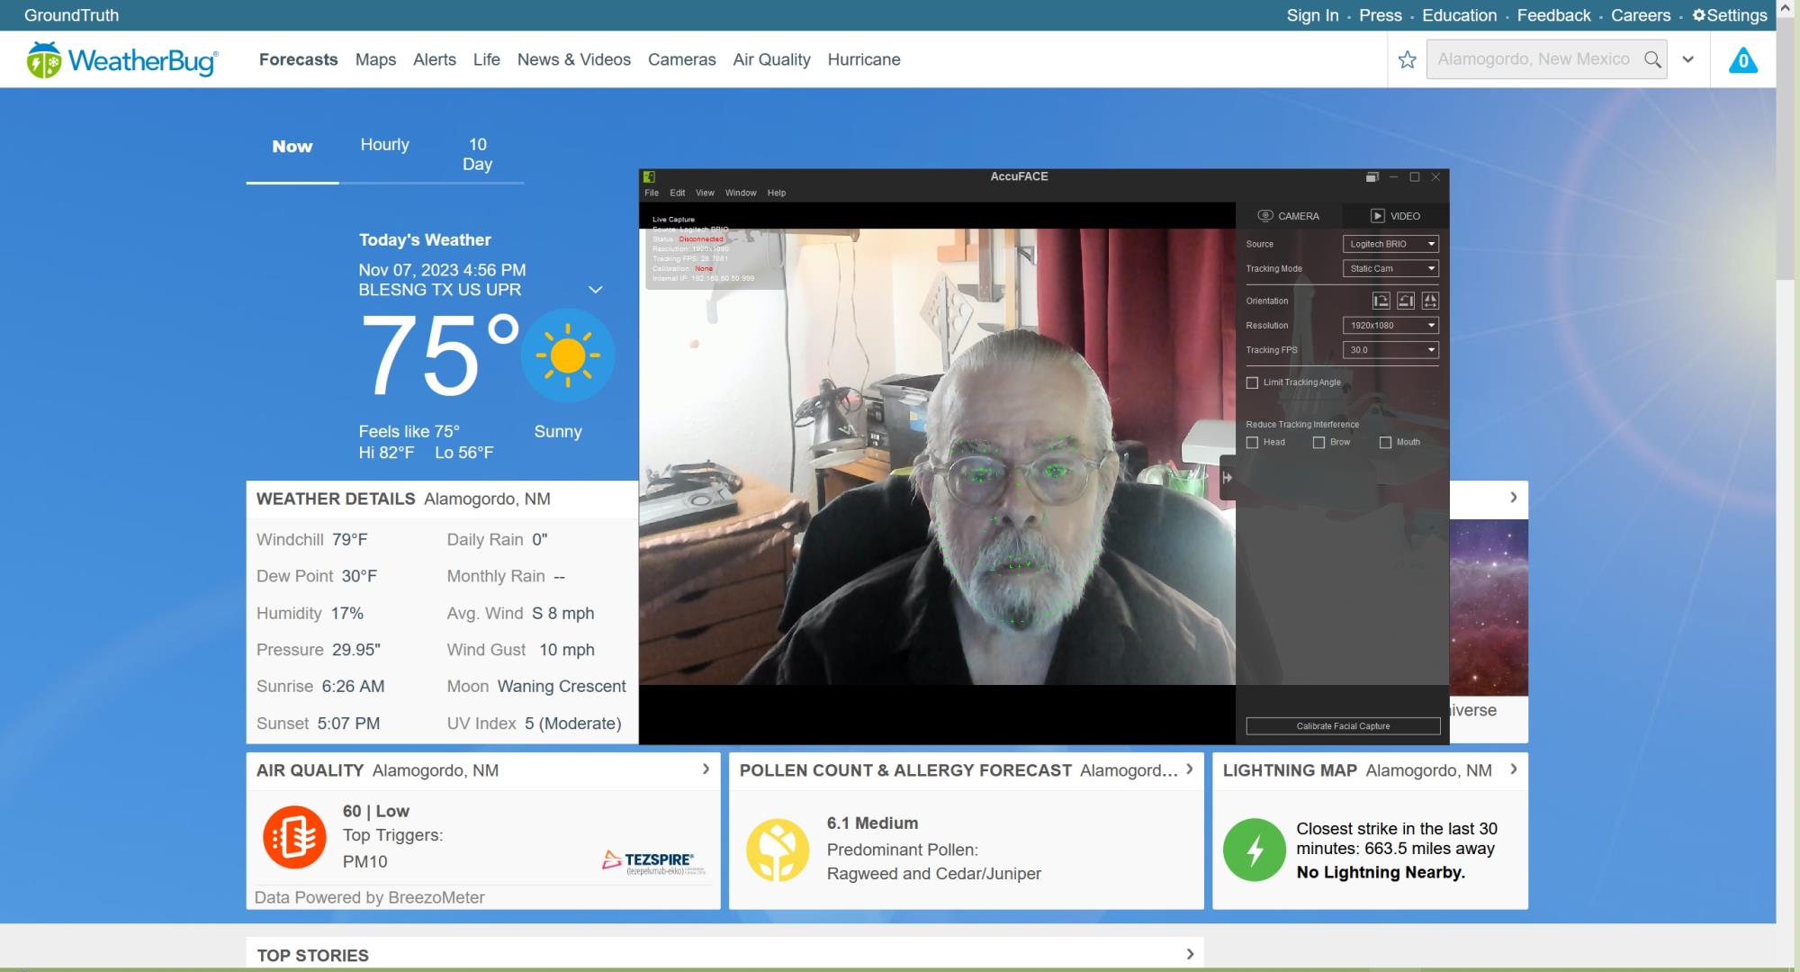
Task: Expand the Top Stories arrow
Action: pos(1190,954)
